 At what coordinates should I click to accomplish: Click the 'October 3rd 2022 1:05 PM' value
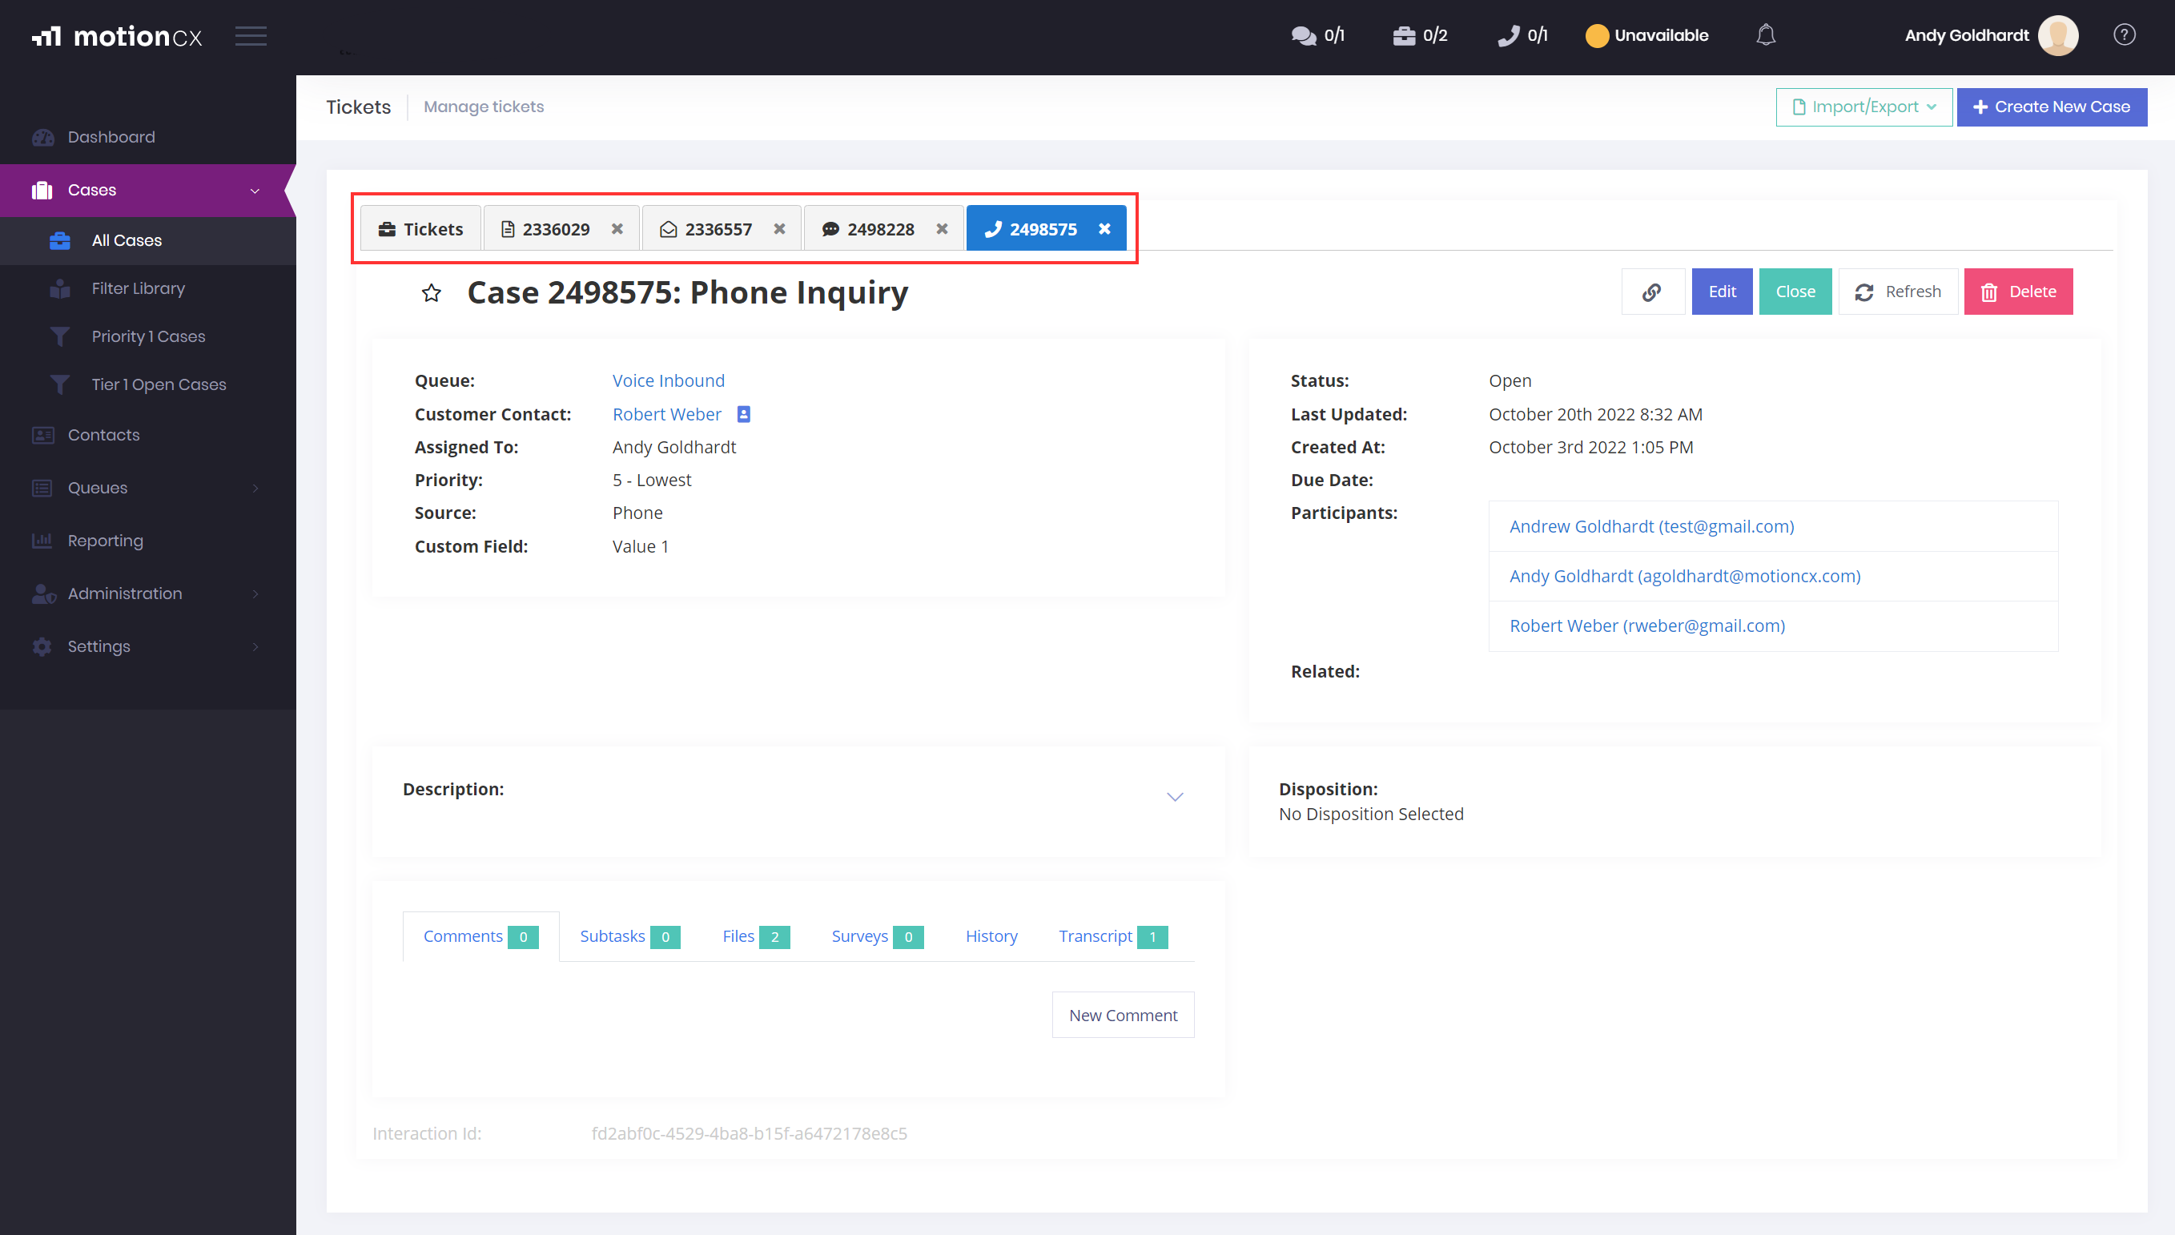coord(1590,447)
